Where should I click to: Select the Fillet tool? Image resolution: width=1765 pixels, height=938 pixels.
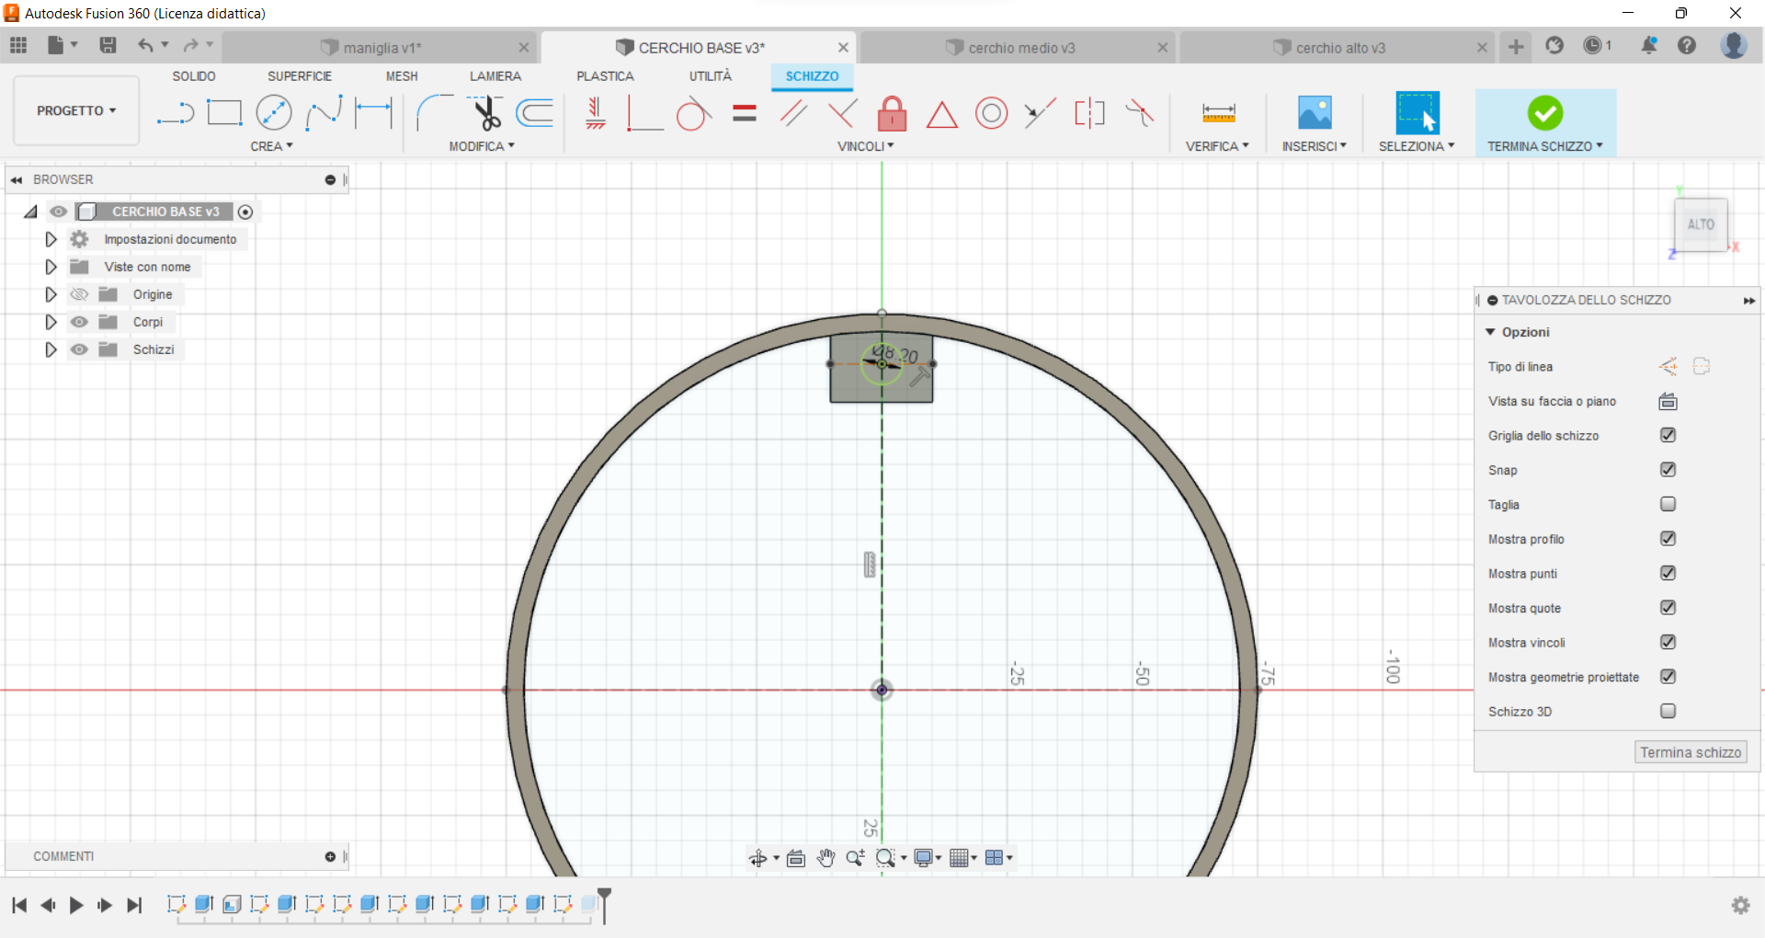click(435, 113)
